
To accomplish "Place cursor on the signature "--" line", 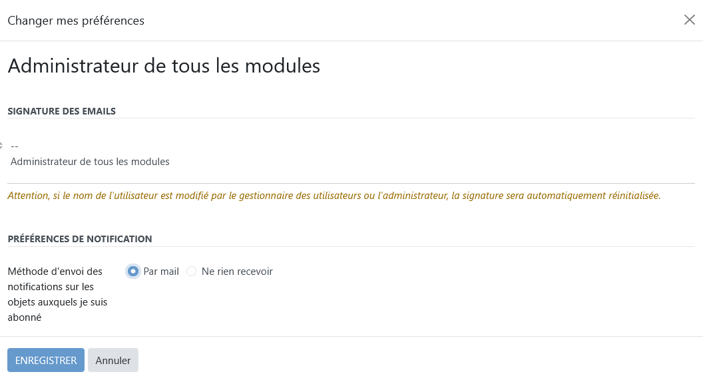I will (x=15, y=146).
